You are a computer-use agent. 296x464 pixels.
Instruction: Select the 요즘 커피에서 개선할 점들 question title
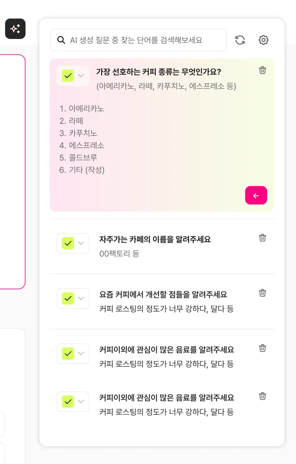pos(163,295)
